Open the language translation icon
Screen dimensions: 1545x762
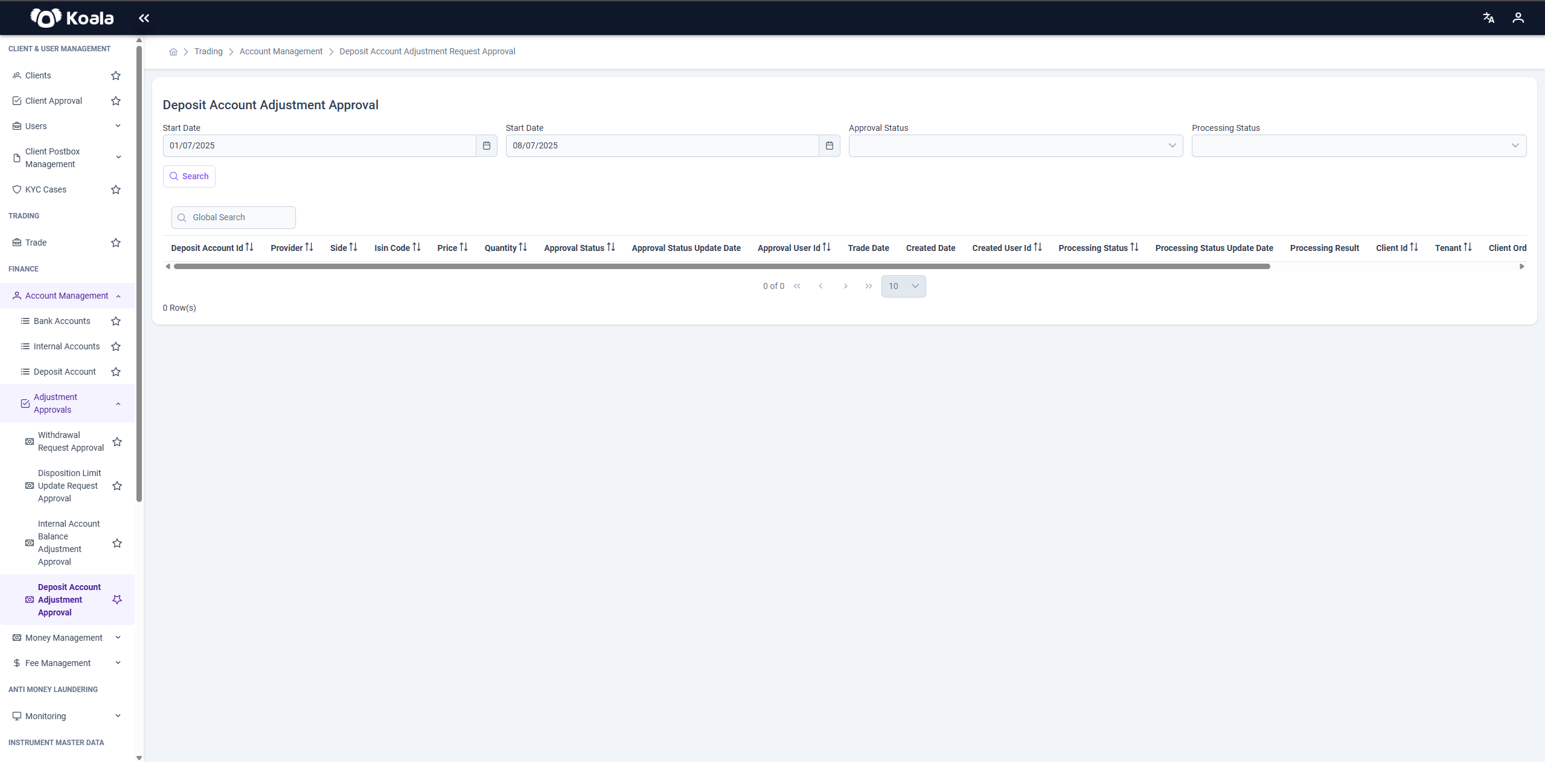pyautogui.click(x=1488, y=18)
